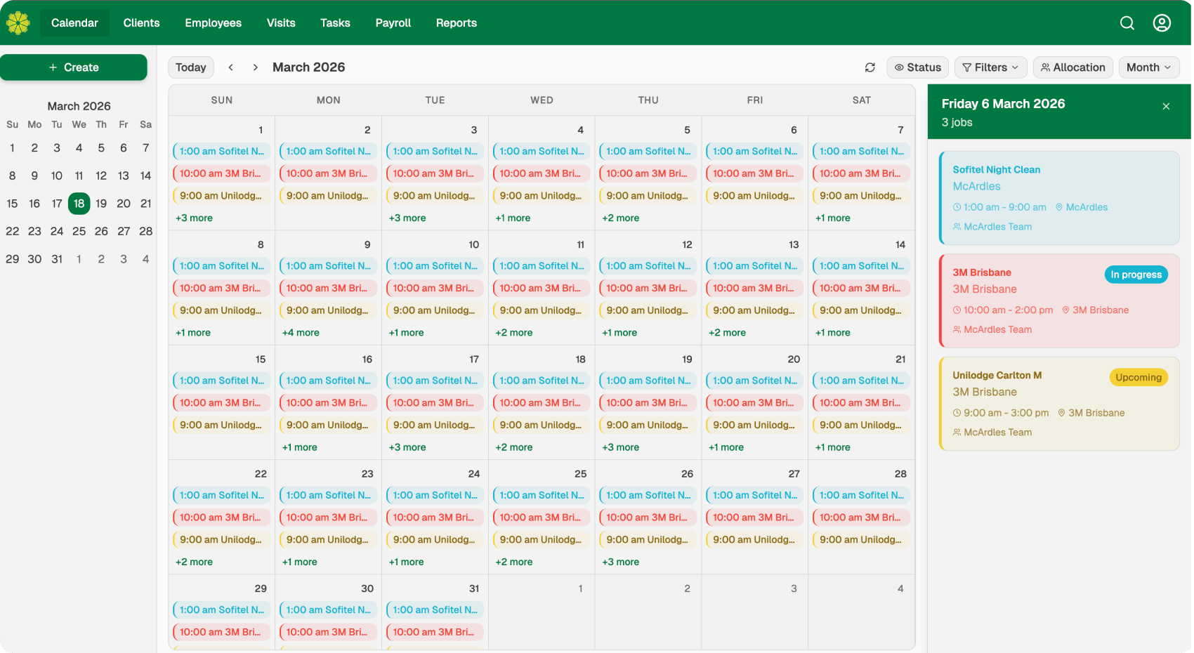This screenshot has width=1194, height=653.
Task: Click the clock icon on the Sofitel Night Clean card
Action: (x=957, y=206)
